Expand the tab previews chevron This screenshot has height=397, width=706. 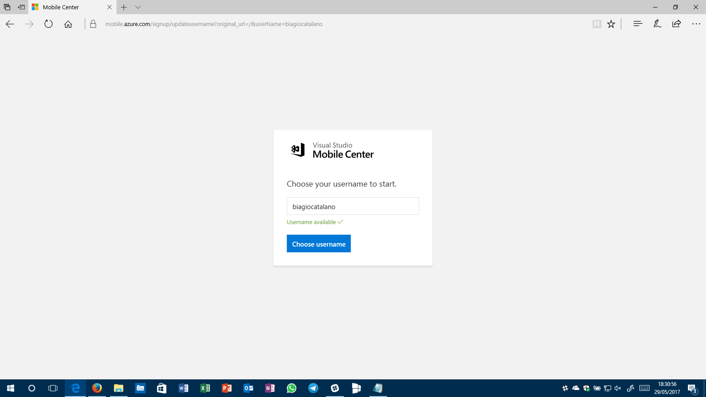pos(138,7)
